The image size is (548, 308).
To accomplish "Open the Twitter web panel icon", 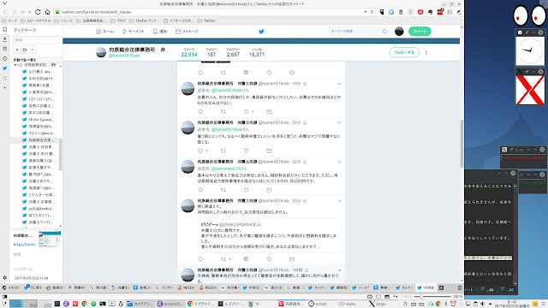I will coord(5,68).
